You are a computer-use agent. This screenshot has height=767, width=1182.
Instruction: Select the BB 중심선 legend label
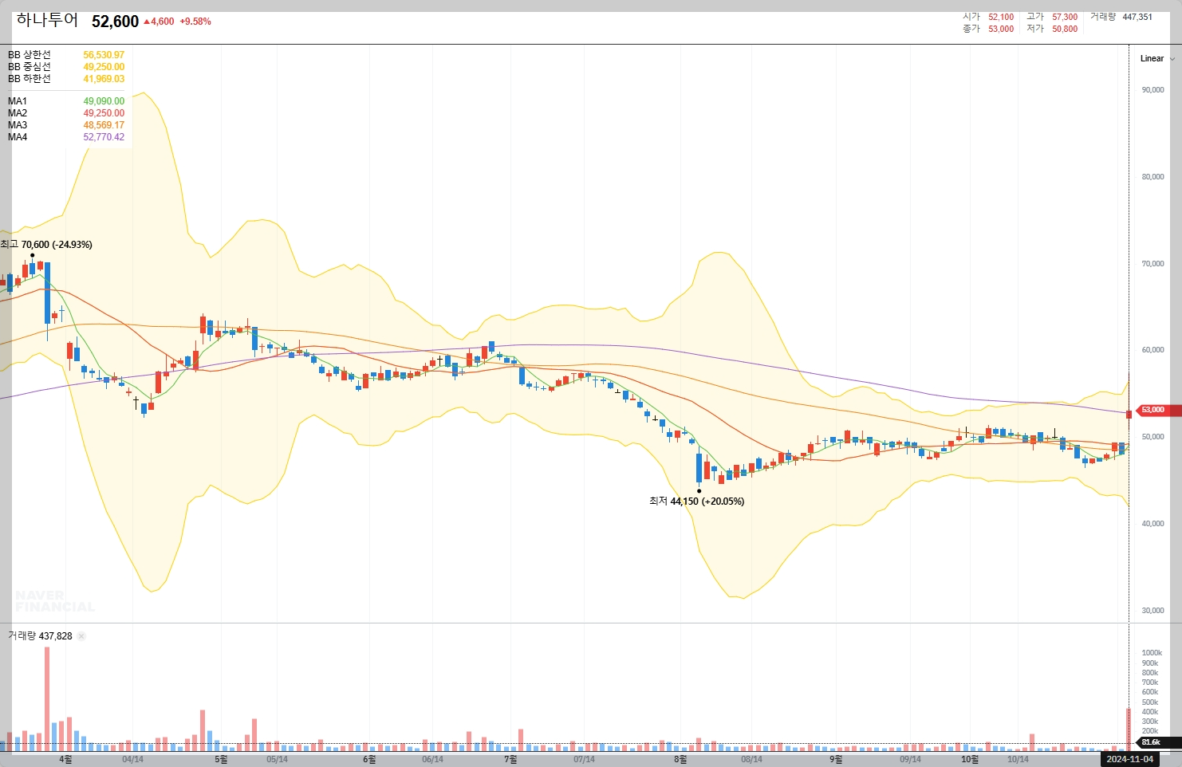pos(30,67)
